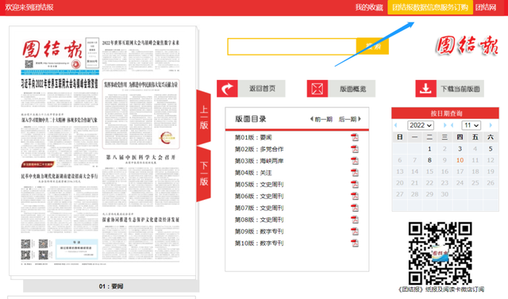Open 第04版：关注 in the page list

coord(253,172)
